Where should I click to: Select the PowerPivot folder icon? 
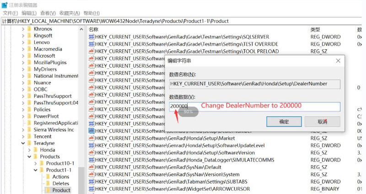(x=29, y=116)
